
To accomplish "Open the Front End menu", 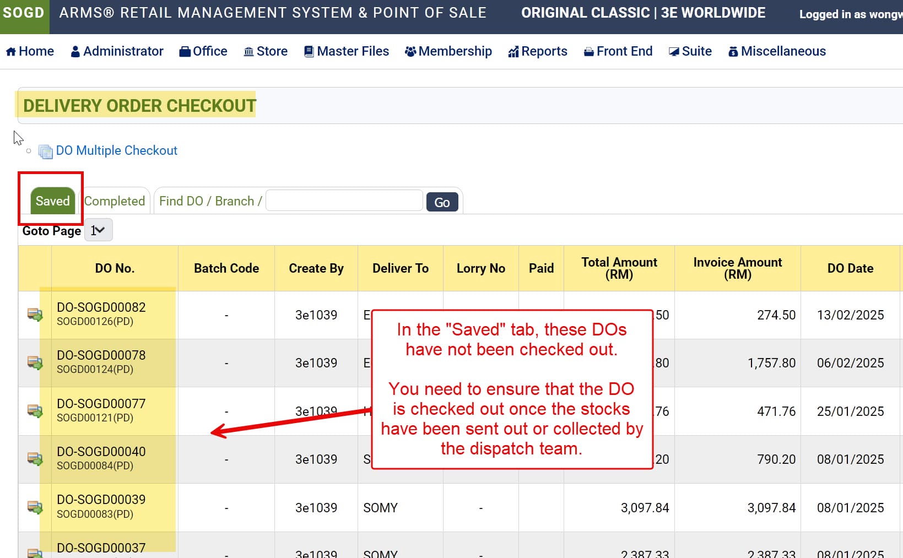I will tap(618, 51).
